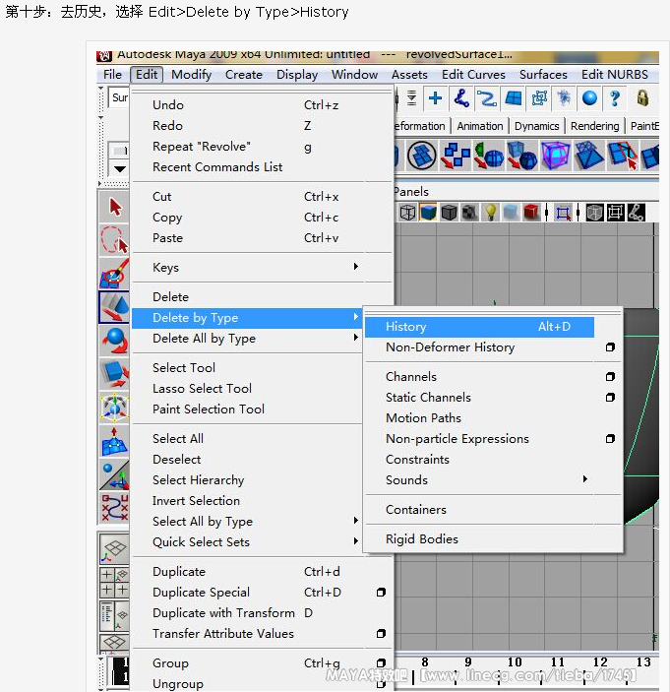Switch to the Animation shelf tab

point(480,126)
